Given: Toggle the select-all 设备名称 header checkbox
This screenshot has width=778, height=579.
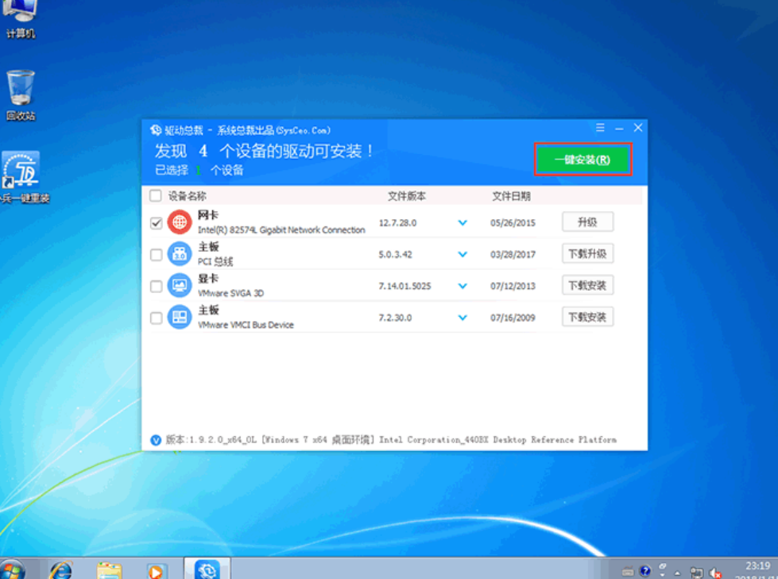Looking at the screenshot, I should 156,196.
